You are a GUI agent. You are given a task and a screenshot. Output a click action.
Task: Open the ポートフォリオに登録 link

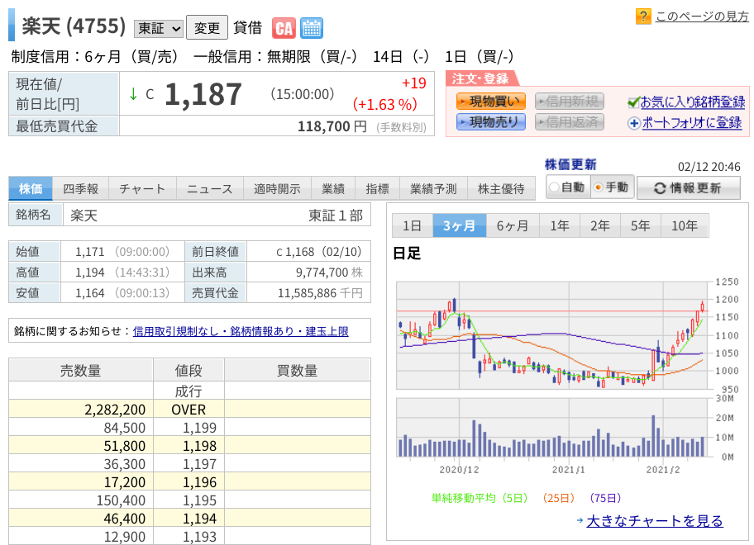coord(691,123)
